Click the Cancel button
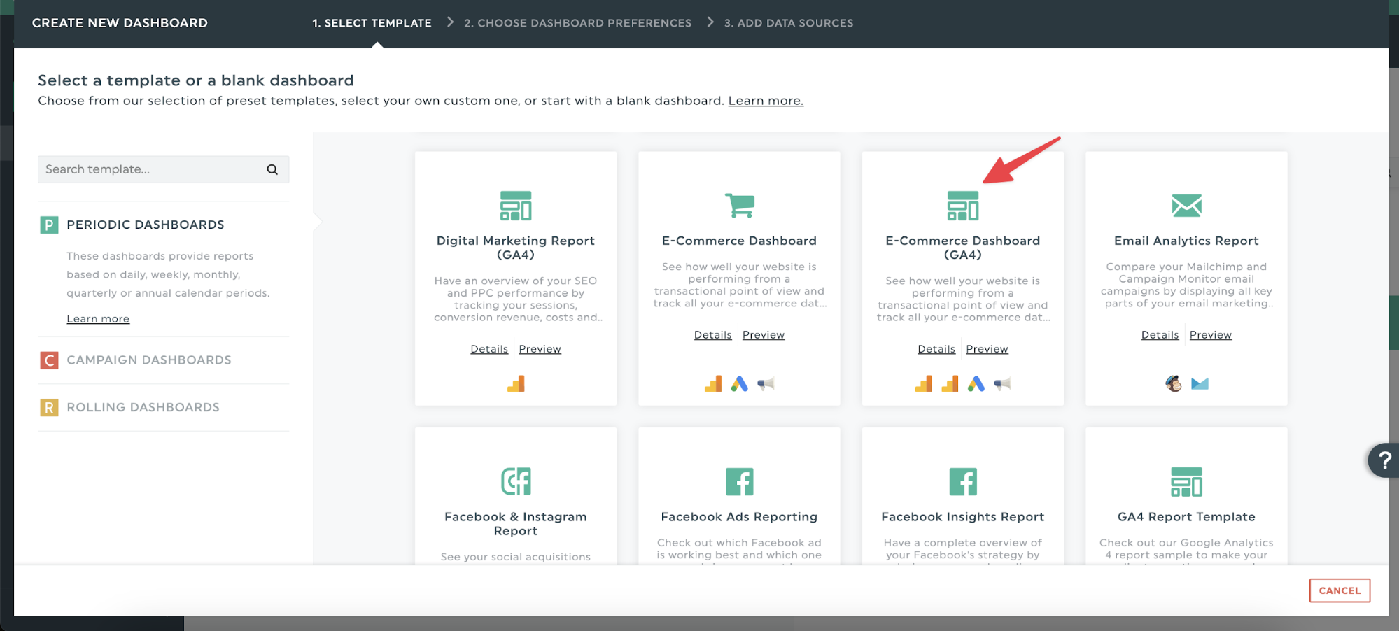1399x631 pixels. (1340, 590)
